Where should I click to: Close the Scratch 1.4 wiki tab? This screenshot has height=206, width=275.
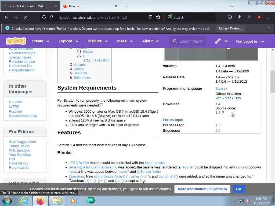pos(55,6)
